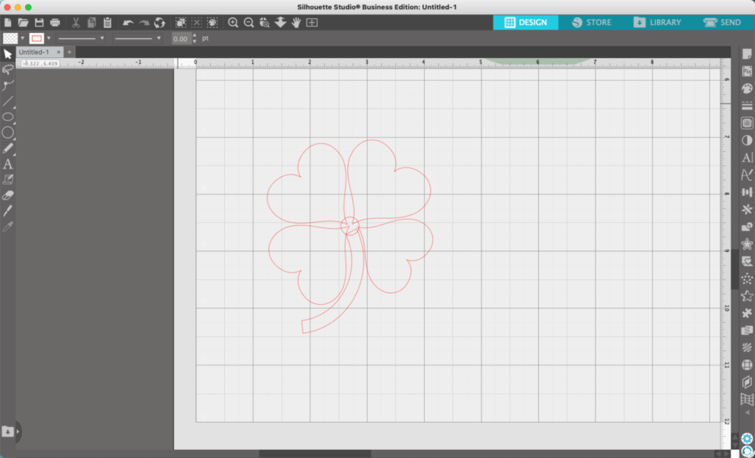Open the Trace panel

pyautogui.click(x=747, y=123)
